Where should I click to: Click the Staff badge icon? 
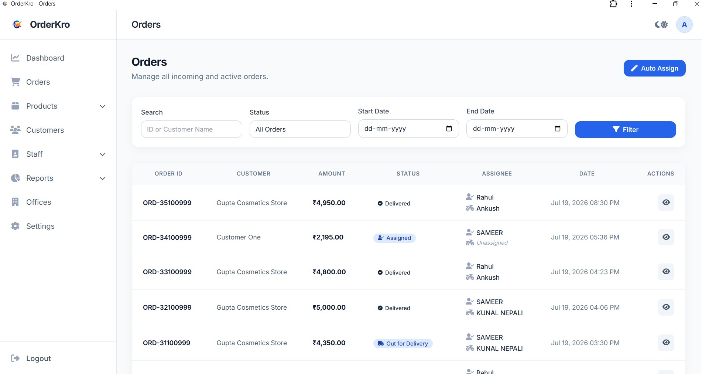pos(15,154)
